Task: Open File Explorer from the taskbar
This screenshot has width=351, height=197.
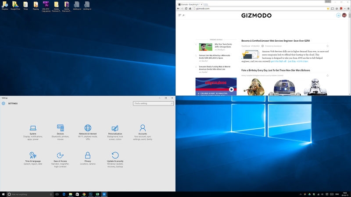Action: coord(71,194)
